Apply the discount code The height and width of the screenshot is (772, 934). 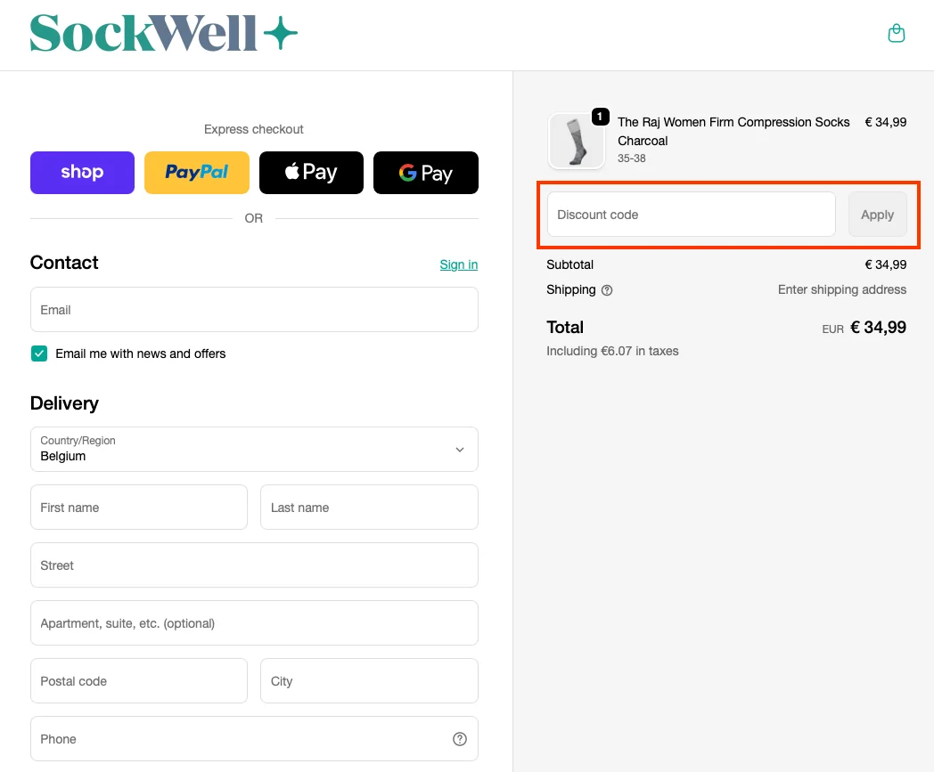coord(877,214)
